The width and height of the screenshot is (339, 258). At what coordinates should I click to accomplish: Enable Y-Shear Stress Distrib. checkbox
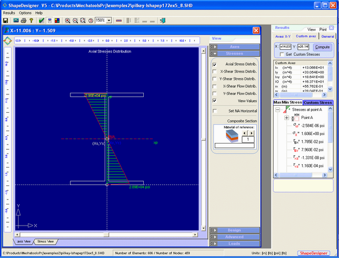pos(214,79)
